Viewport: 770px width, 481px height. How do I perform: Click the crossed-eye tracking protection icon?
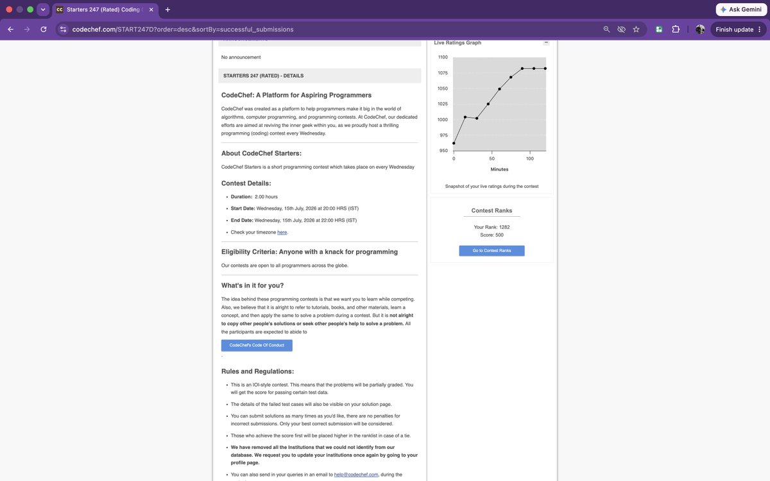621,30
